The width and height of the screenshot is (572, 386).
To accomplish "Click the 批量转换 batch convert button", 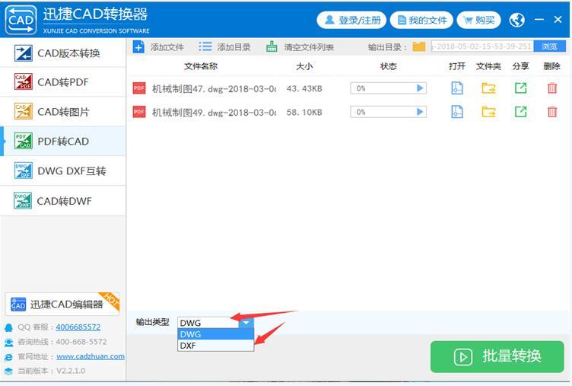I will (497, 356).
